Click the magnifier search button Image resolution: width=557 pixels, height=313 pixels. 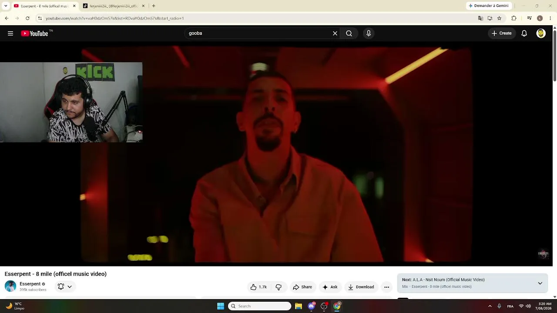(349, 33)
